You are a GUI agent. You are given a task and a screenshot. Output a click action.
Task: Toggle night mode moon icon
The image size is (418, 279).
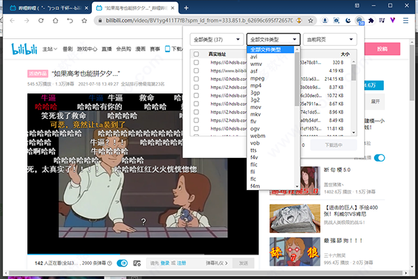coord(348,20)
